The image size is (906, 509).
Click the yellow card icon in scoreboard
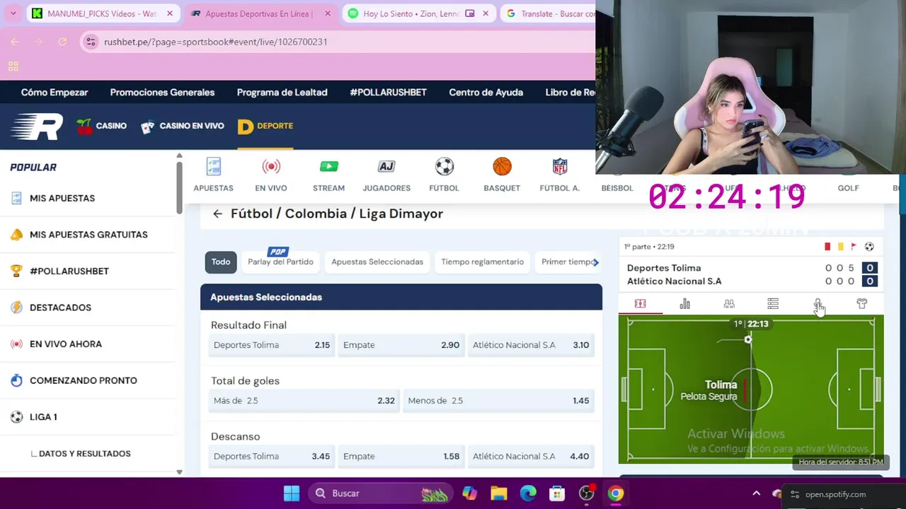click(840, 247)
